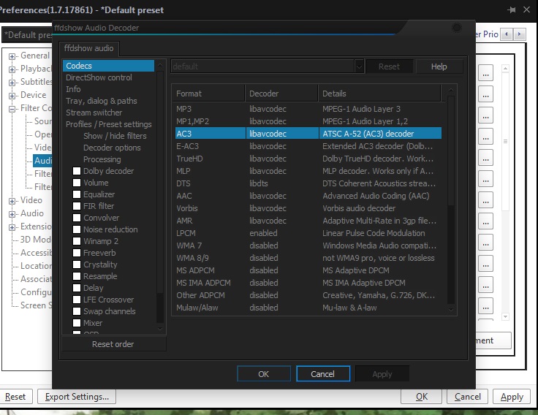Click Apply in the Preferences window
The height and width of the screenshot is (415, 538).
pos(512,397)
